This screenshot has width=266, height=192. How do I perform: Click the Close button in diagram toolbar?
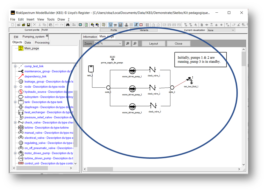pos(178,43)
